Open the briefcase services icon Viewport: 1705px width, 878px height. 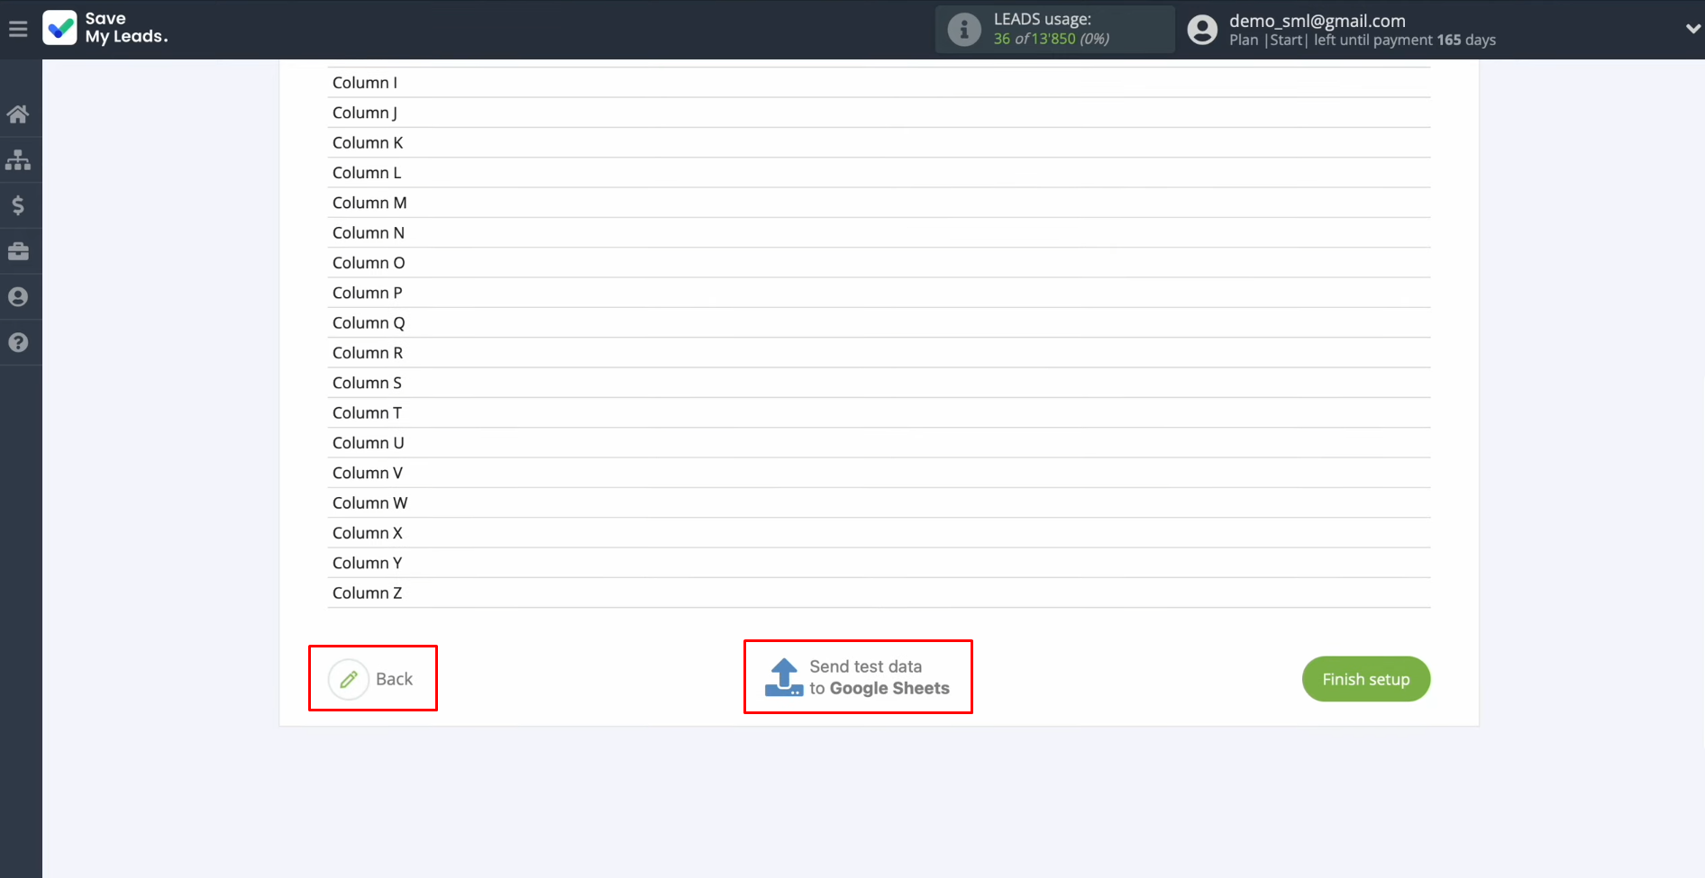(x=18, y=251)
